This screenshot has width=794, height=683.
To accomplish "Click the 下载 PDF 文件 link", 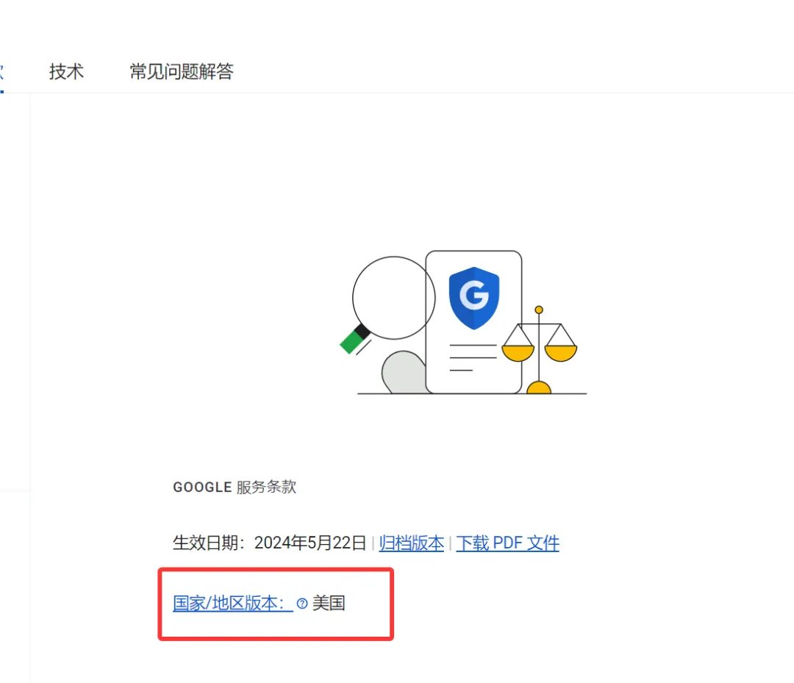I will click(507, 543).
